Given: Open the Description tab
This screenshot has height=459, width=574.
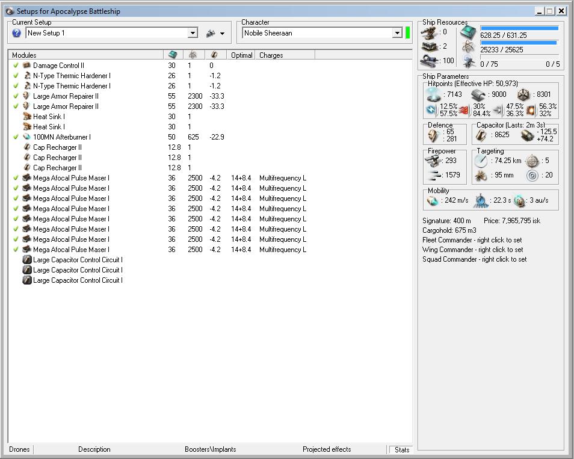Looking at the screenshot, I should coord(94,449).
